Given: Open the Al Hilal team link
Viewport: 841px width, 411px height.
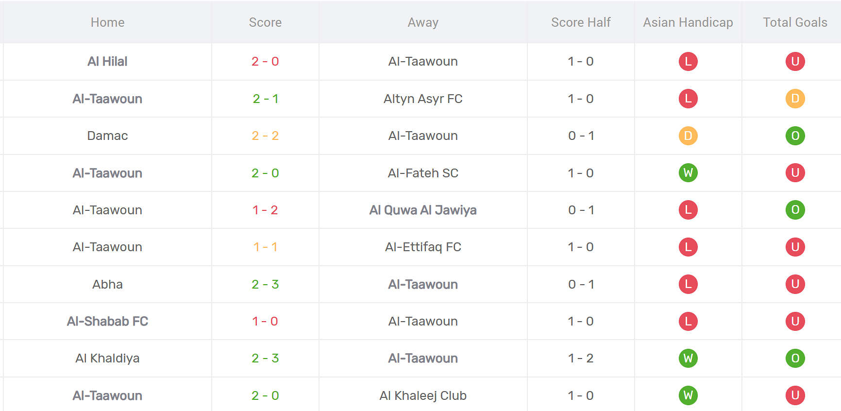Looking at the screenshot, I should (x=107, y=61).
